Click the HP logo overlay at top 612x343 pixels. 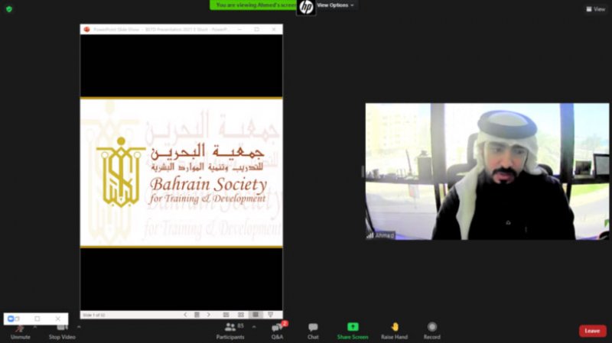click(x=307, y=8)
